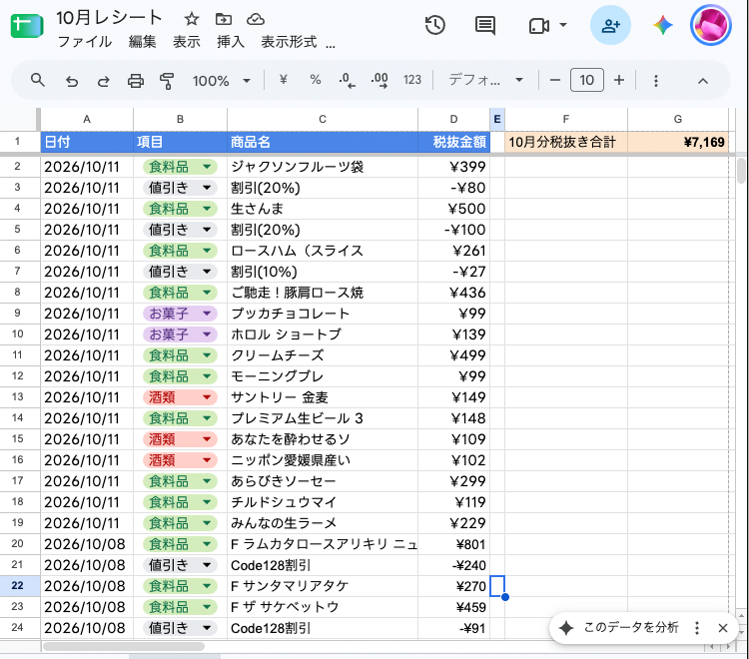Select the -¥240 amount cell

point(453,565)
